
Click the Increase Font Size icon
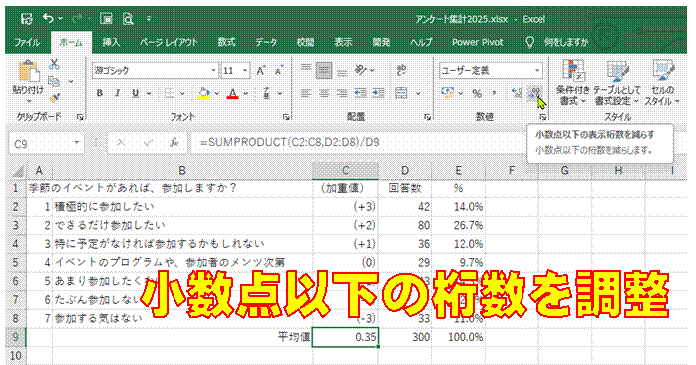[261, 70]
